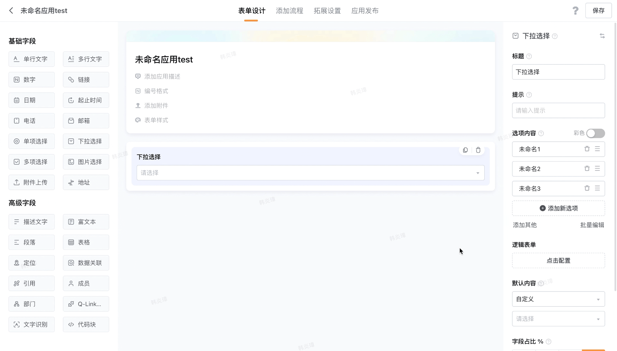Go back using the arrow icon
The height and width of the screenshot is (351, 617).
[x=11, y=11]
